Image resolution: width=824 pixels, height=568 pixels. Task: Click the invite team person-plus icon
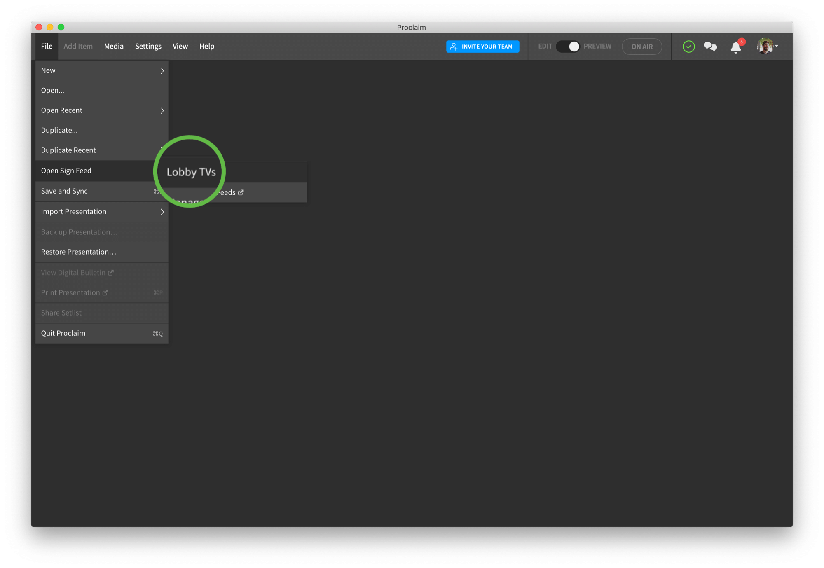pyautogui.click(x=454, y=47)
